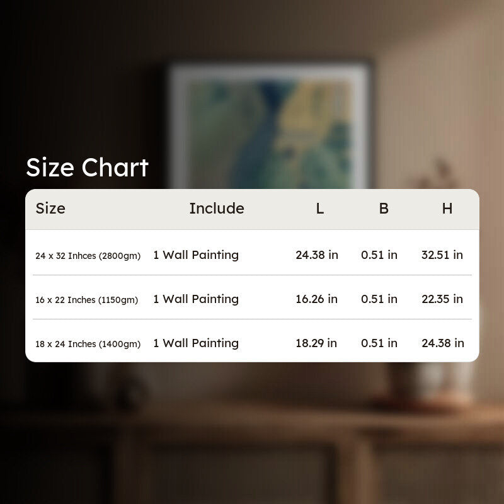Click 0.51 in breadth in first row
The width and height of the screenshot is (504, 504).
pos(379,255)
